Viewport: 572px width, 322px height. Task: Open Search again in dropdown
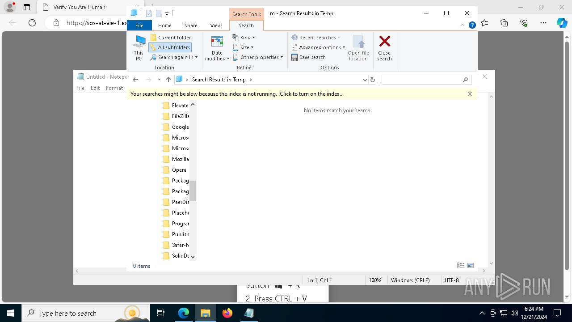(x=174, y=57)
